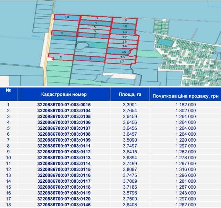Click the 'Початкова ціна продажу, грн' header
Screen dimensions: 221x208
tap(185, 96)
